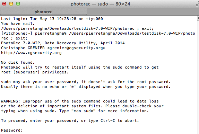Click the empty tab bar beside photorec
The height and width of the screenshot is (134, 199).
click(x=143, y=12)
